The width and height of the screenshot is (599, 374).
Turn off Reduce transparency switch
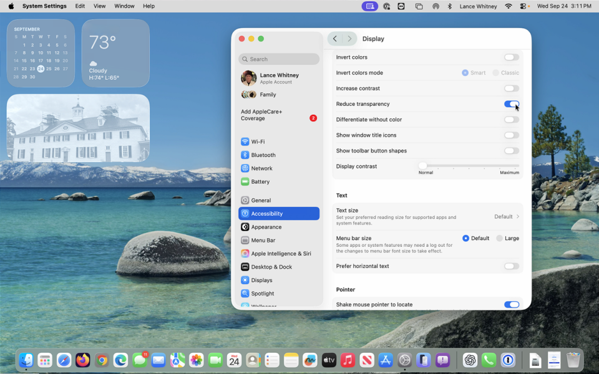coord(511,104)
